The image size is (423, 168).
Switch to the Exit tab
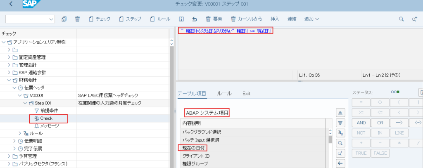(246, 94)
